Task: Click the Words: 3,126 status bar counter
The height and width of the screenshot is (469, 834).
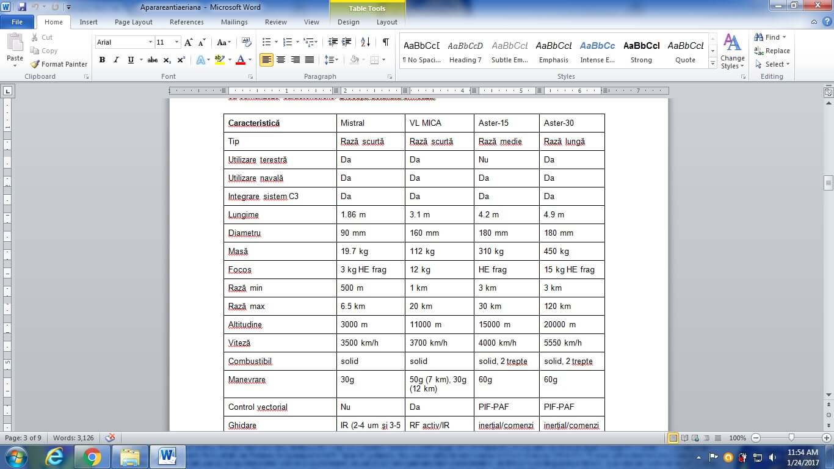Action: click(73, 438)
